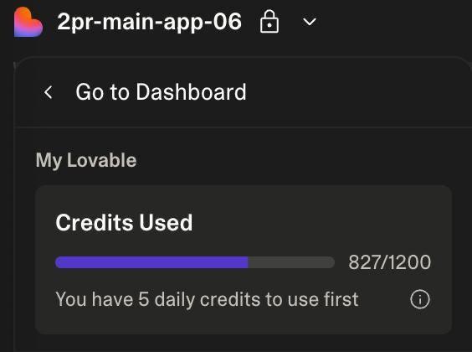This screenshot has width=472, height=352.
Task: Click the back arrow beside Go to Dashboard
Action: [x=49, y=92]
